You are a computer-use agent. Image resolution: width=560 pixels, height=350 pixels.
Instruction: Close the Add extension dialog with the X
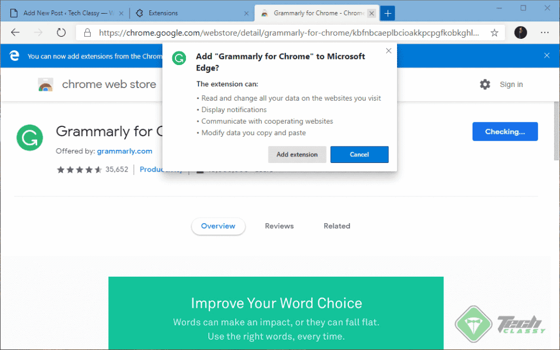click(389, 51)
